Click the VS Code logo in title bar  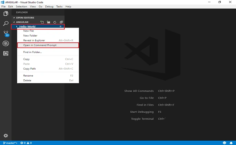pos(2,2)
